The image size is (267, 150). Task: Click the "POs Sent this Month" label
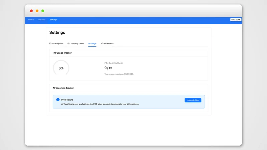pos(114,63)
